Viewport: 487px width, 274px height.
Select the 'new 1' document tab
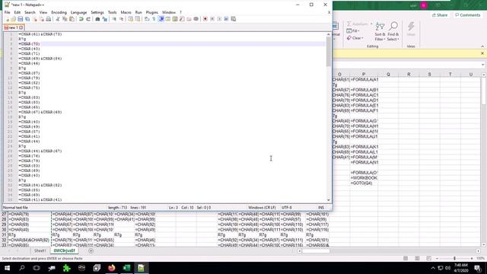click(x=14, y=27)
